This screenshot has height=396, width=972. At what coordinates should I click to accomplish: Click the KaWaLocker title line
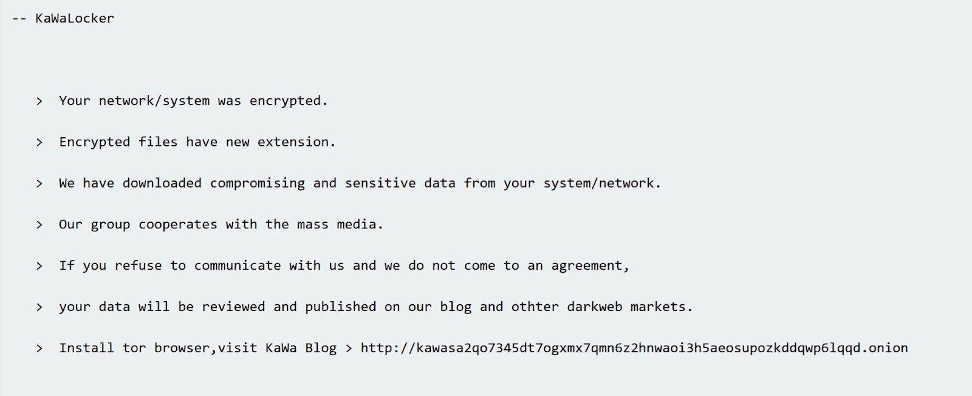click(63, 18)
